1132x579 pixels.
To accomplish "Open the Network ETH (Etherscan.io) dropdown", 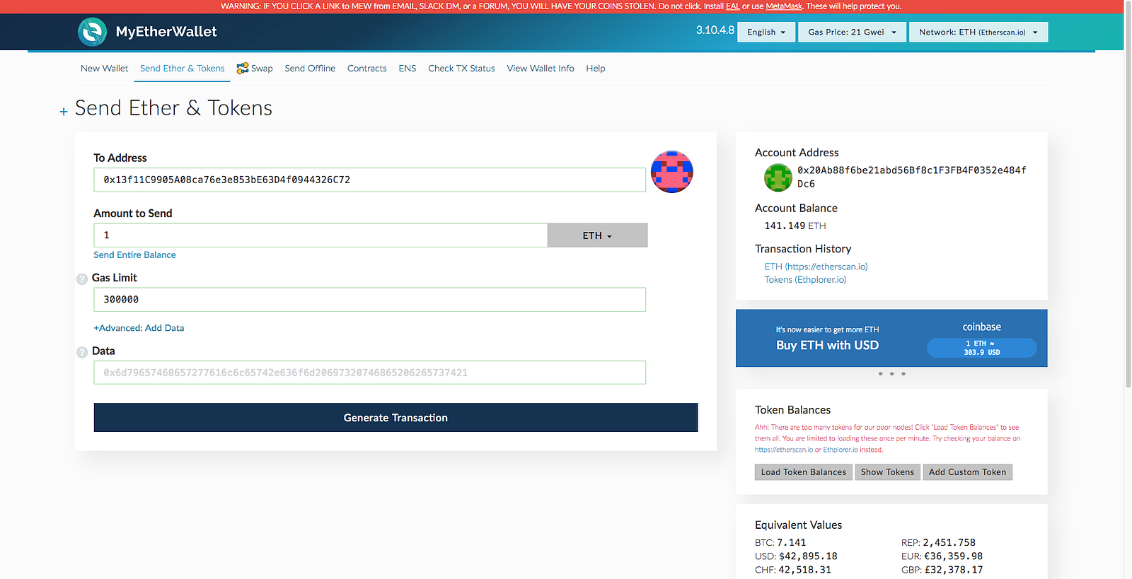I will tap(978, 32).
